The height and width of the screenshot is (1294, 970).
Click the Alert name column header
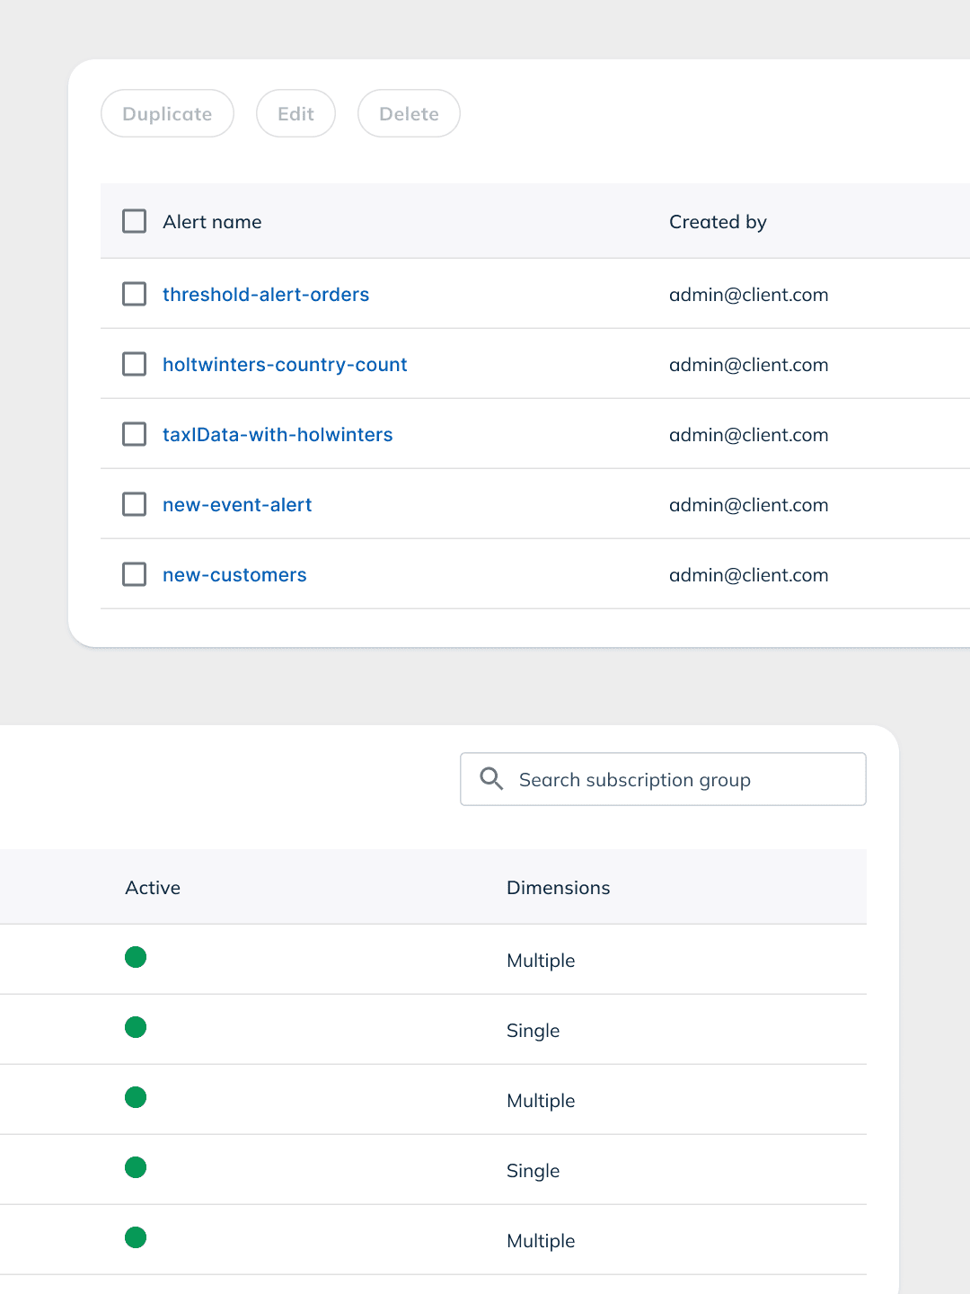[x=212, y=222]
